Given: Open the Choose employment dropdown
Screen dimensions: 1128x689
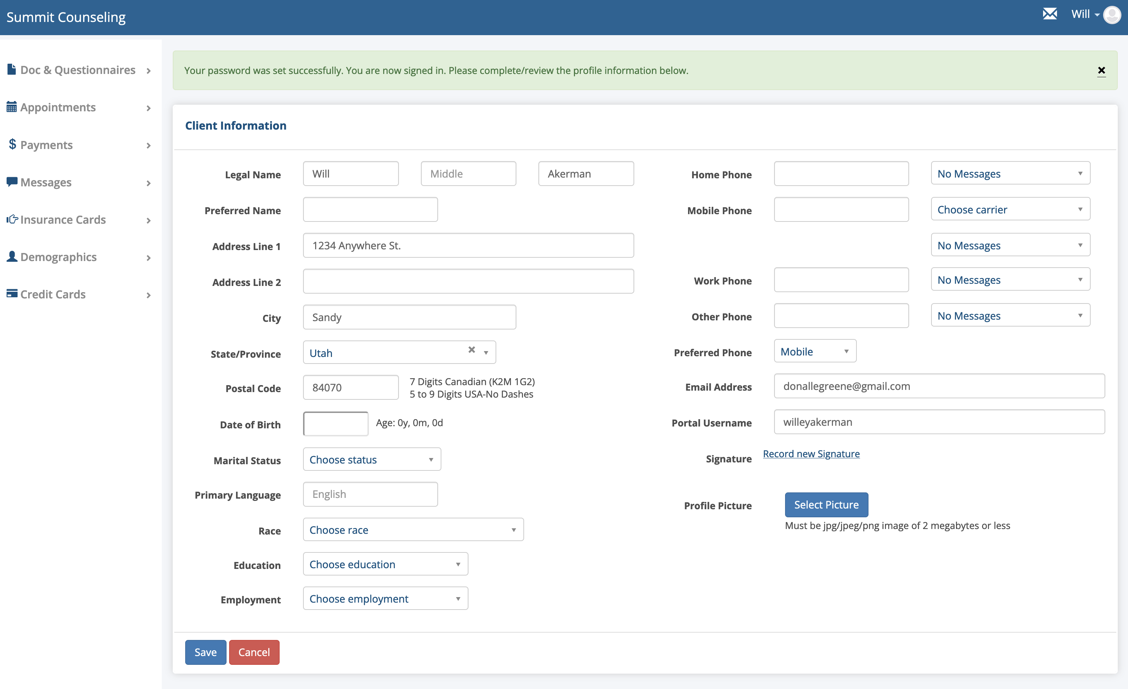Looking at the screenshot, I should click(x=385, y=598).
